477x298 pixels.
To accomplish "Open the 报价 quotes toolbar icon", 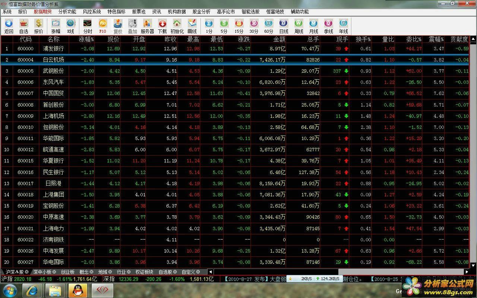I will pos(38,26).
